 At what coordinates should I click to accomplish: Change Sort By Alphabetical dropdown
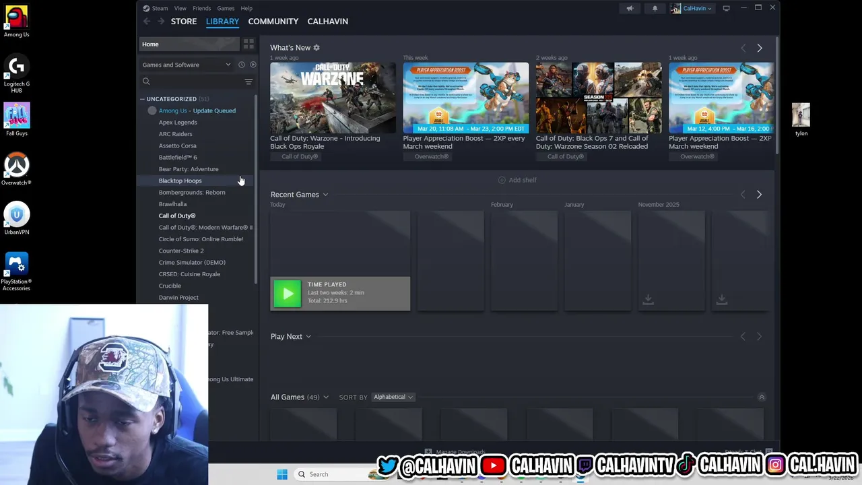pyautogui.click(x=393, y=397)
